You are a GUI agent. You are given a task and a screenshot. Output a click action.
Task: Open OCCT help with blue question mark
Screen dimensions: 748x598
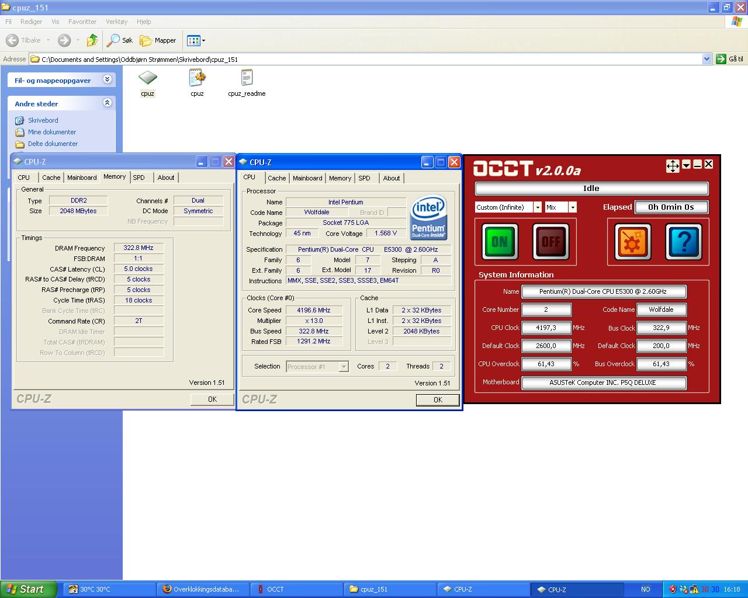pyautogui.click(x=684, y=241)
